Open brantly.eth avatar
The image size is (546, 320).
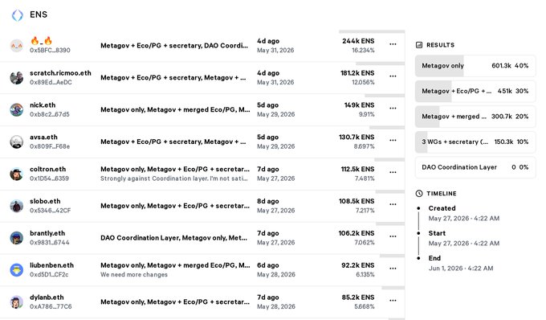pyautogui.click(x=16, y=238)
